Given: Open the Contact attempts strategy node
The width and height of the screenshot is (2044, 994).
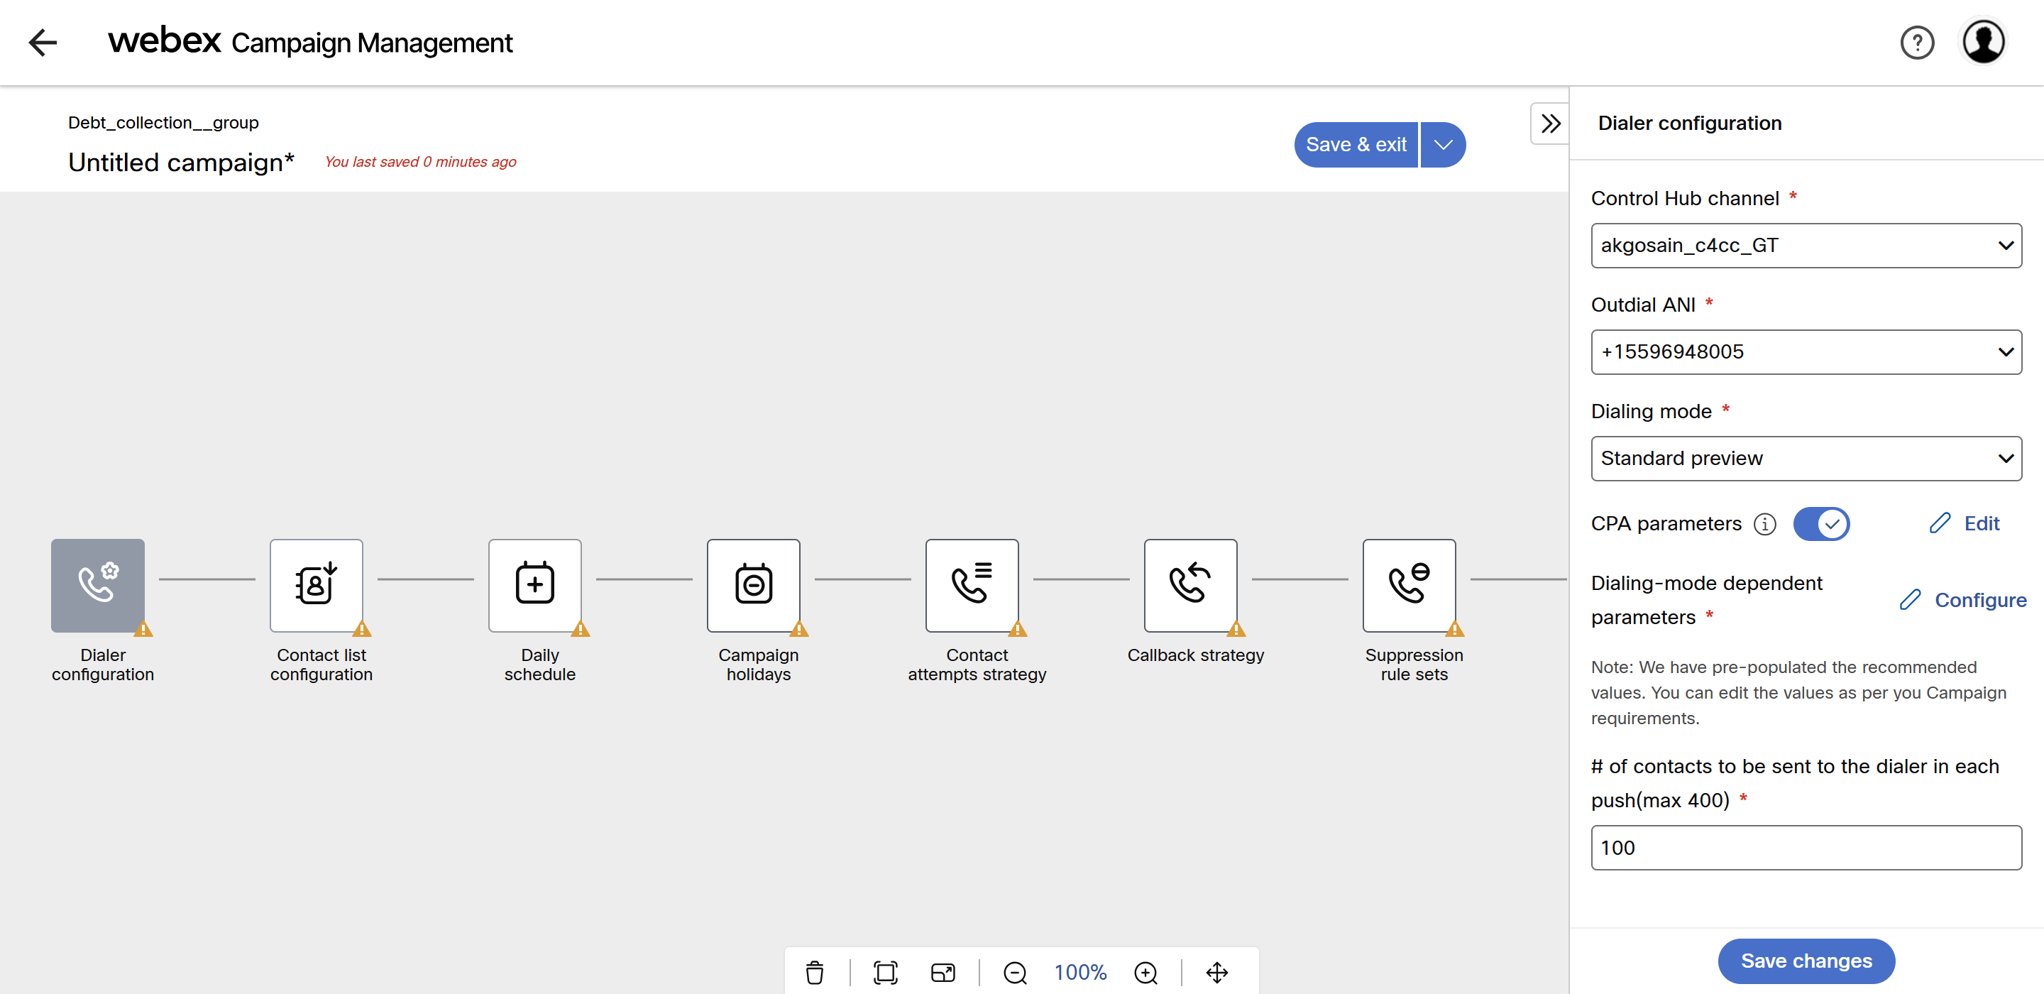Looking at the screenshot, I should point(972,585).
